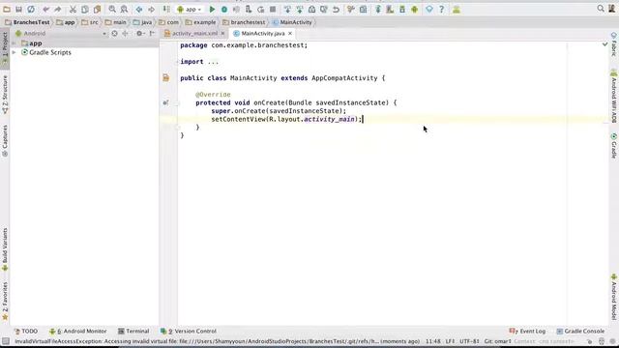Open the Version Control tool window
Screen dimensions: 619x348
point(189,331)
